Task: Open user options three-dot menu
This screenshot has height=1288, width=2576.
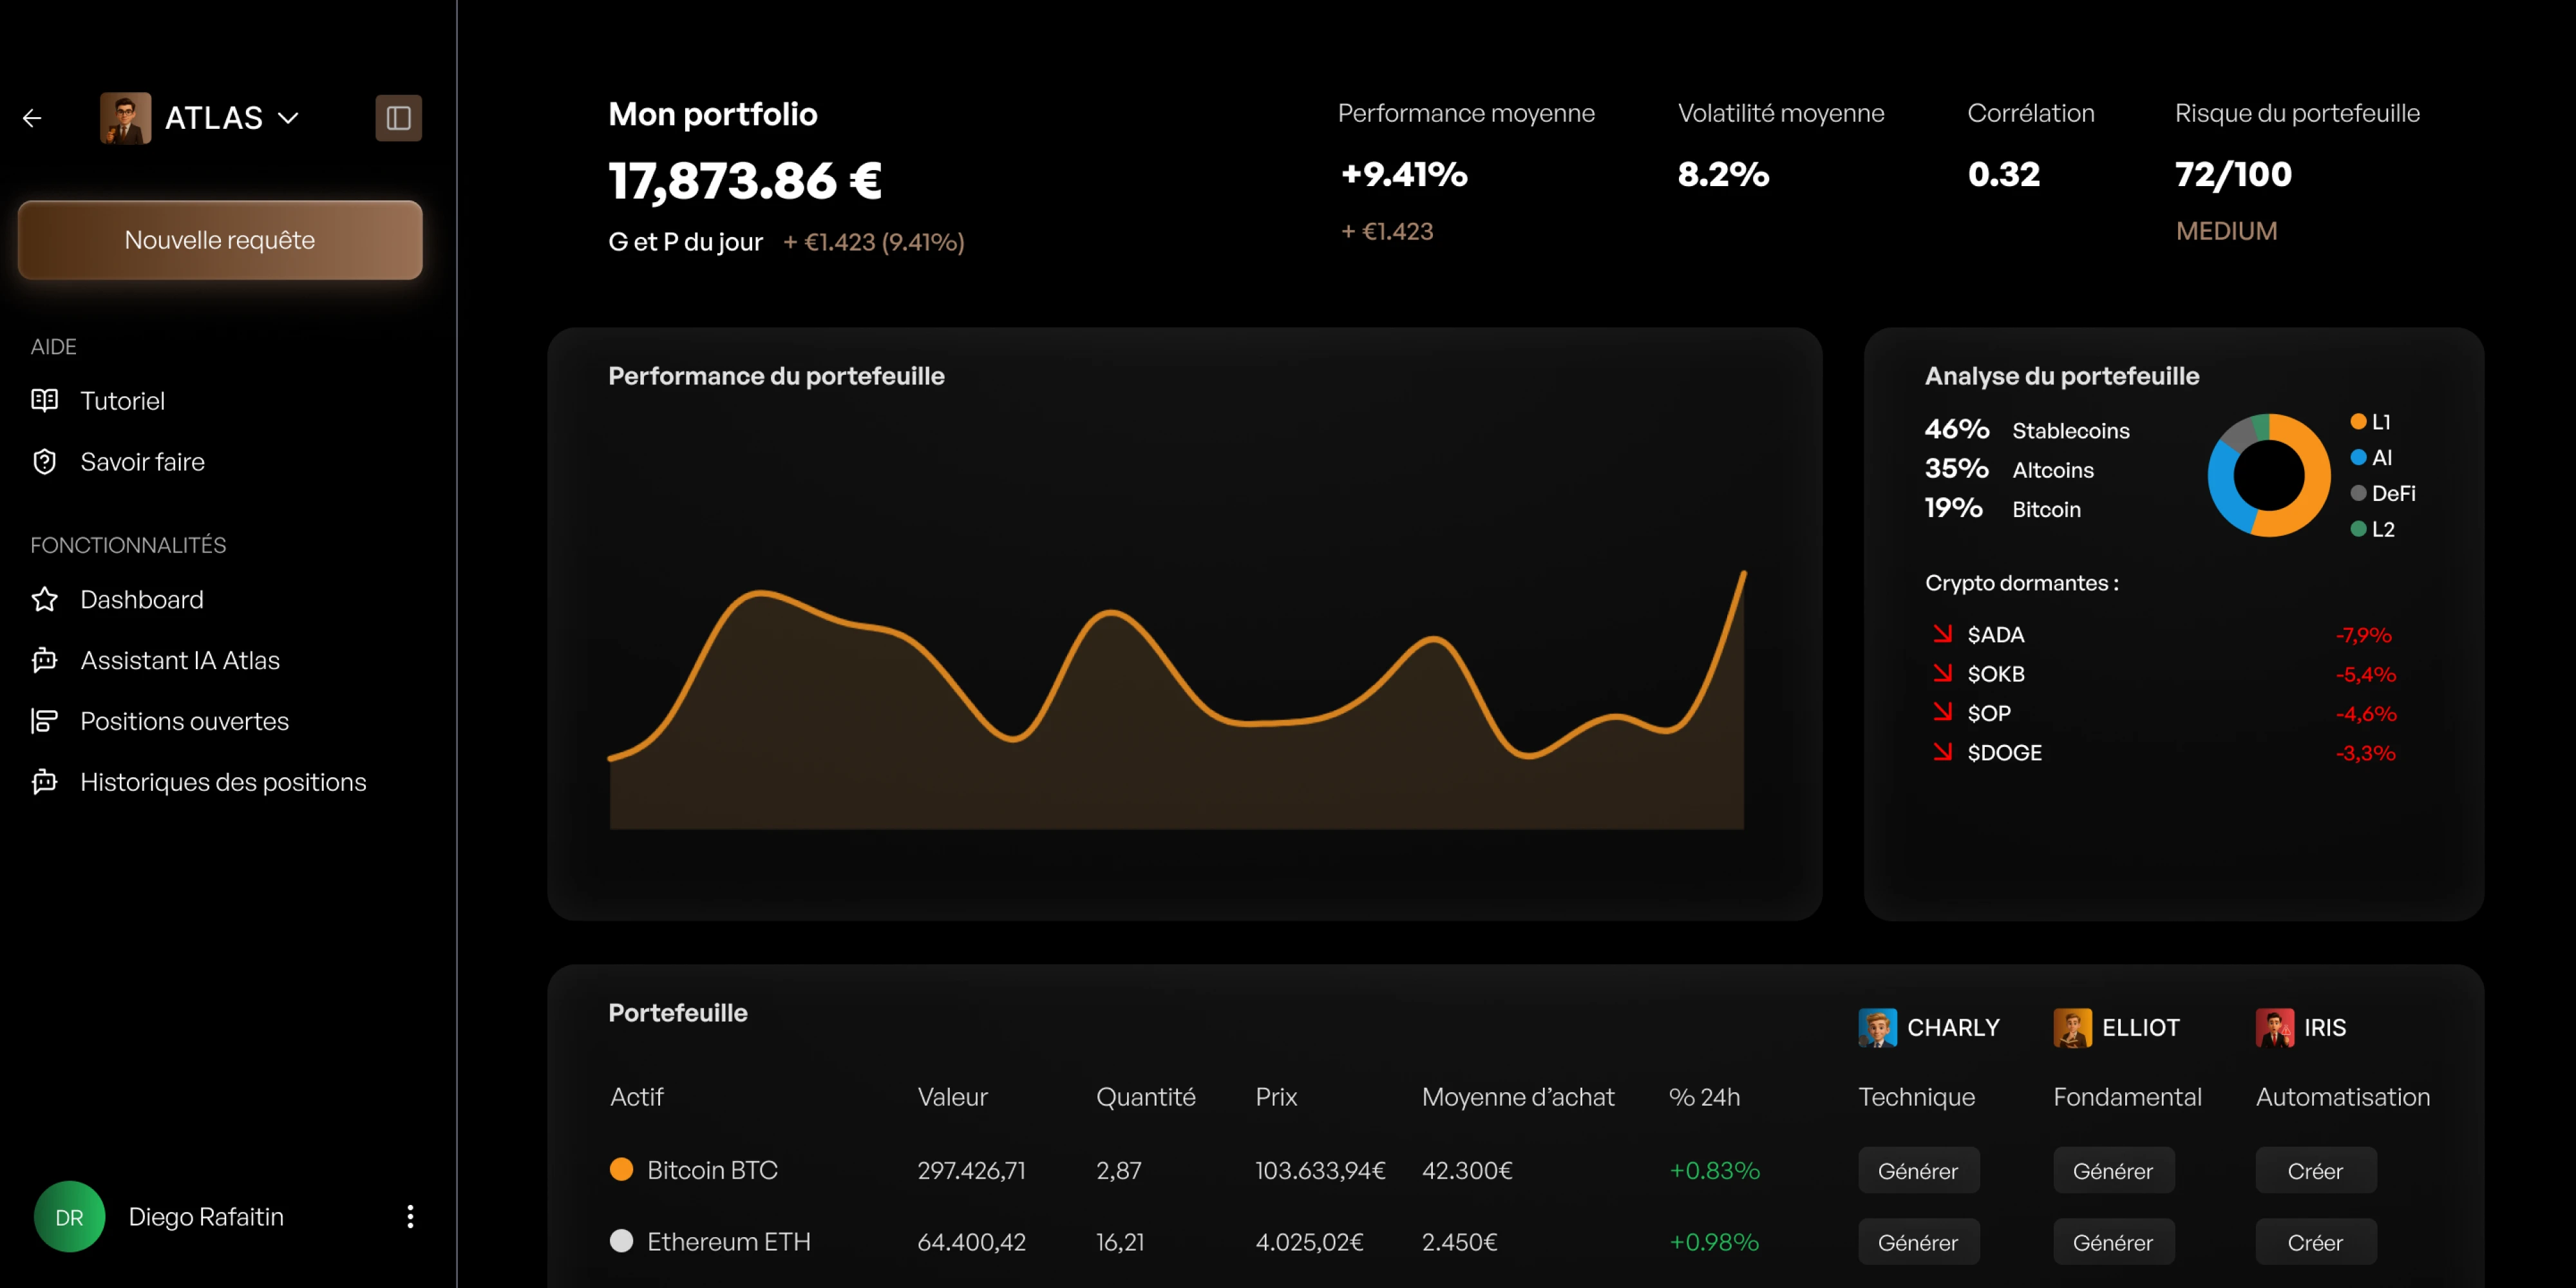Action: [410, 1216]
